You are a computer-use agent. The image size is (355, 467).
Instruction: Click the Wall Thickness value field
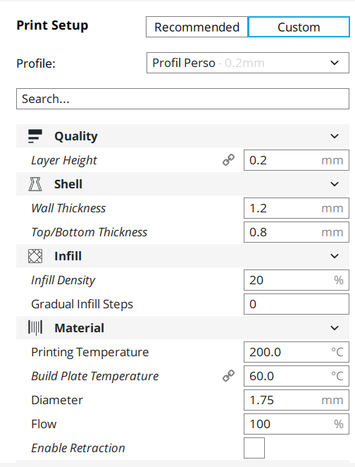point(297,208)
